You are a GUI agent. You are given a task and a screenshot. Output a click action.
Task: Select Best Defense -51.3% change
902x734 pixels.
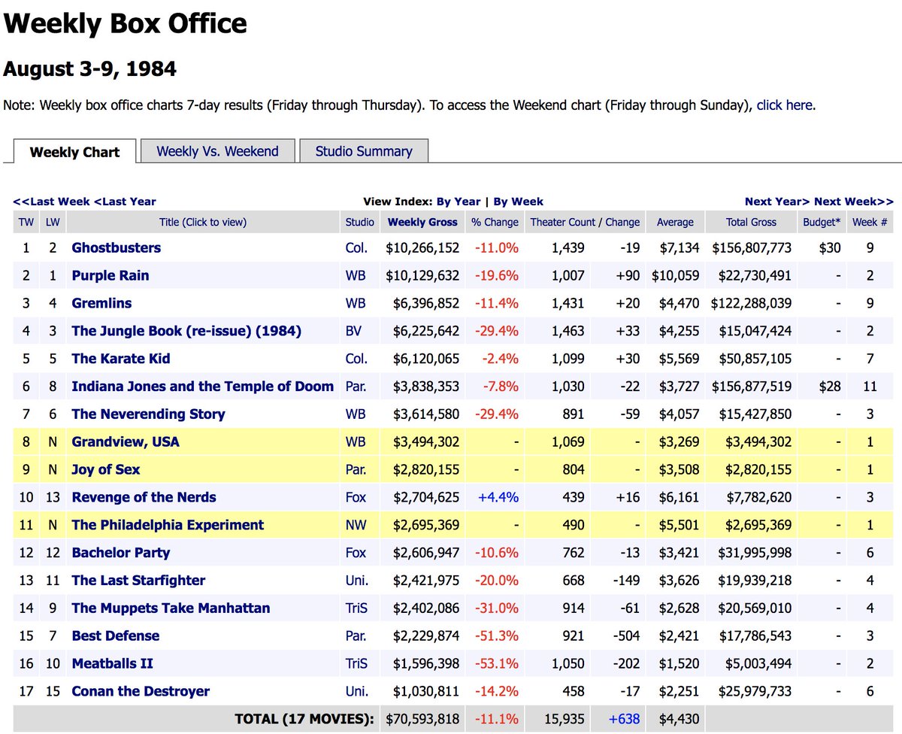click(497, 636)
